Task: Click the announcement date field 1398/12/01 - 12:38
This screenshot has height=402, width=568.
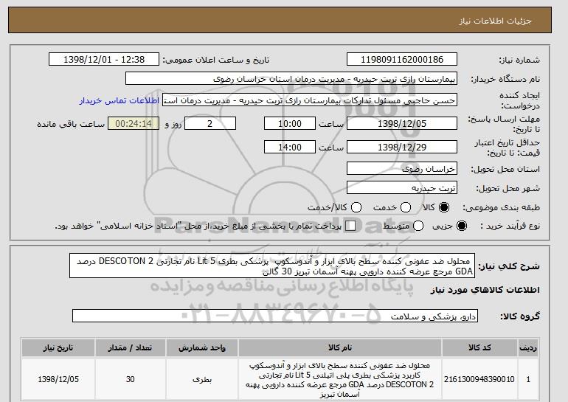Action: point(104,60)
